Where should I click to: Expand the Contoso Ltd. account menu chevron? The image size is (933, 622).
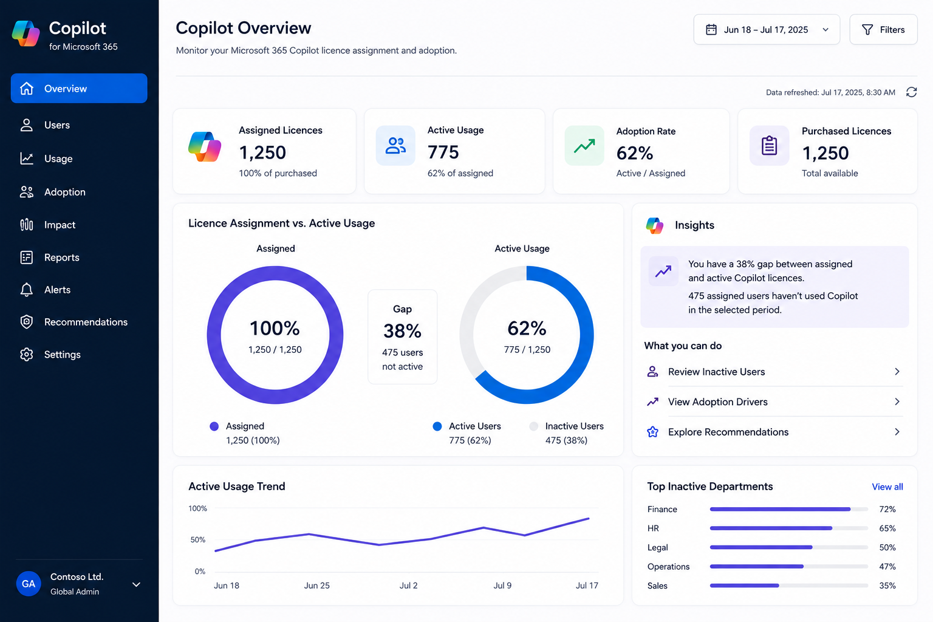137,584
